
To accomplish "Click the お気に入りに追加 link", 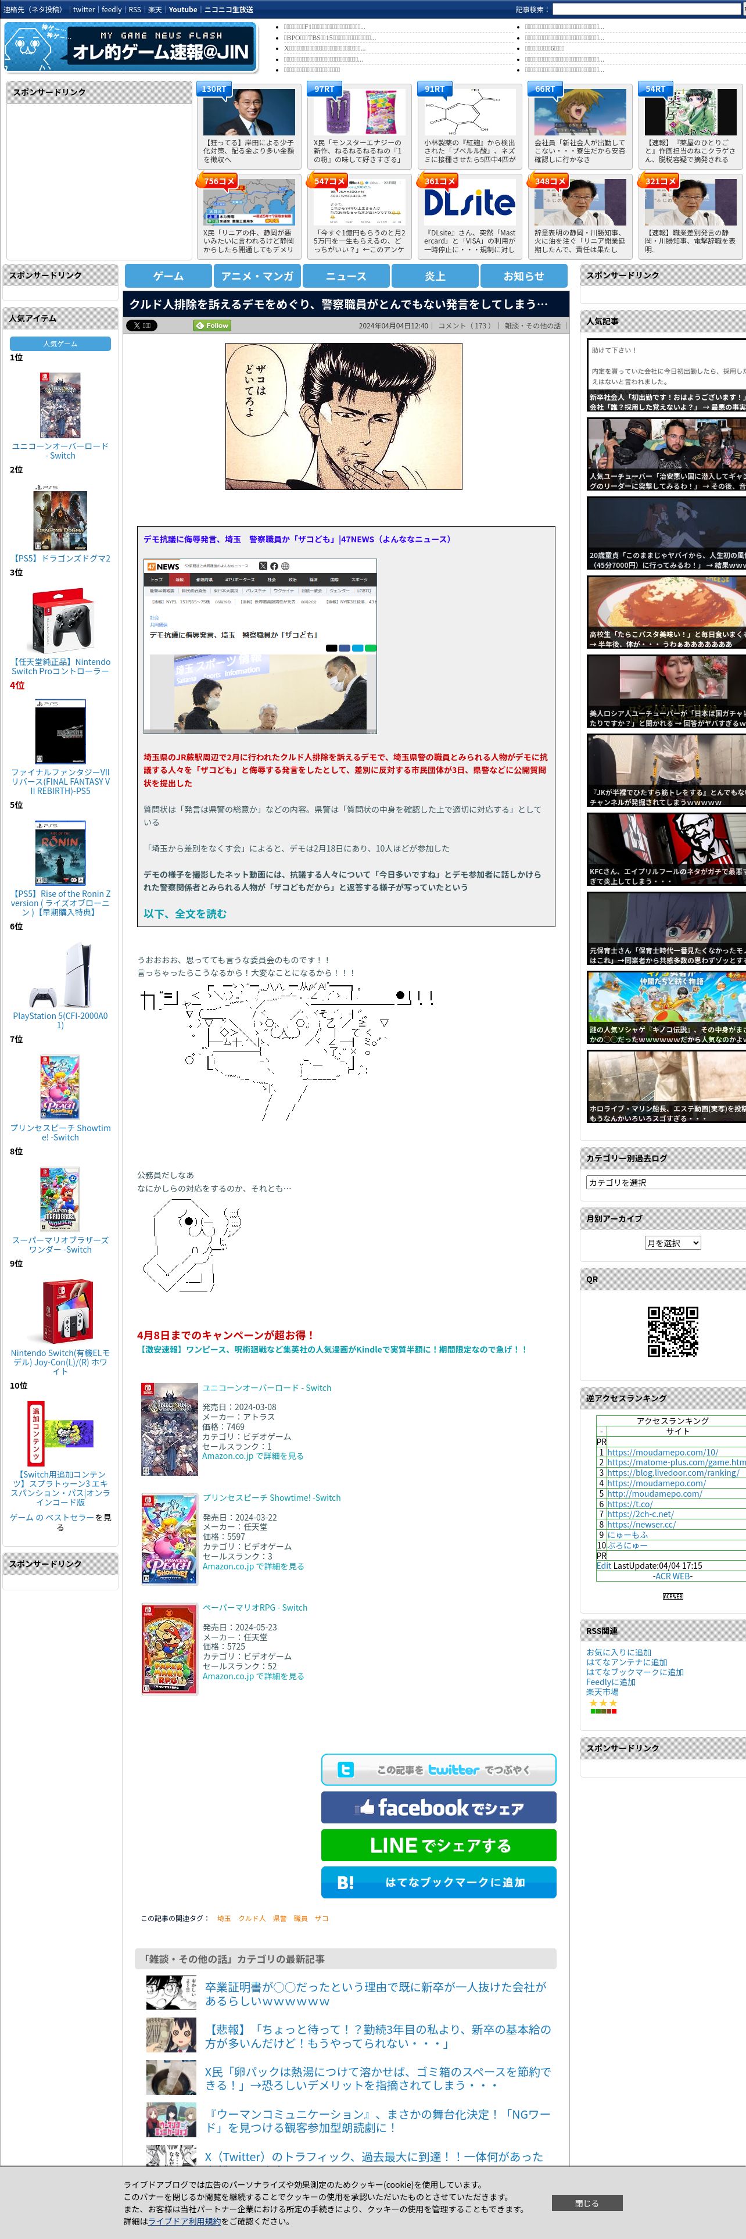I will 618,1653.
